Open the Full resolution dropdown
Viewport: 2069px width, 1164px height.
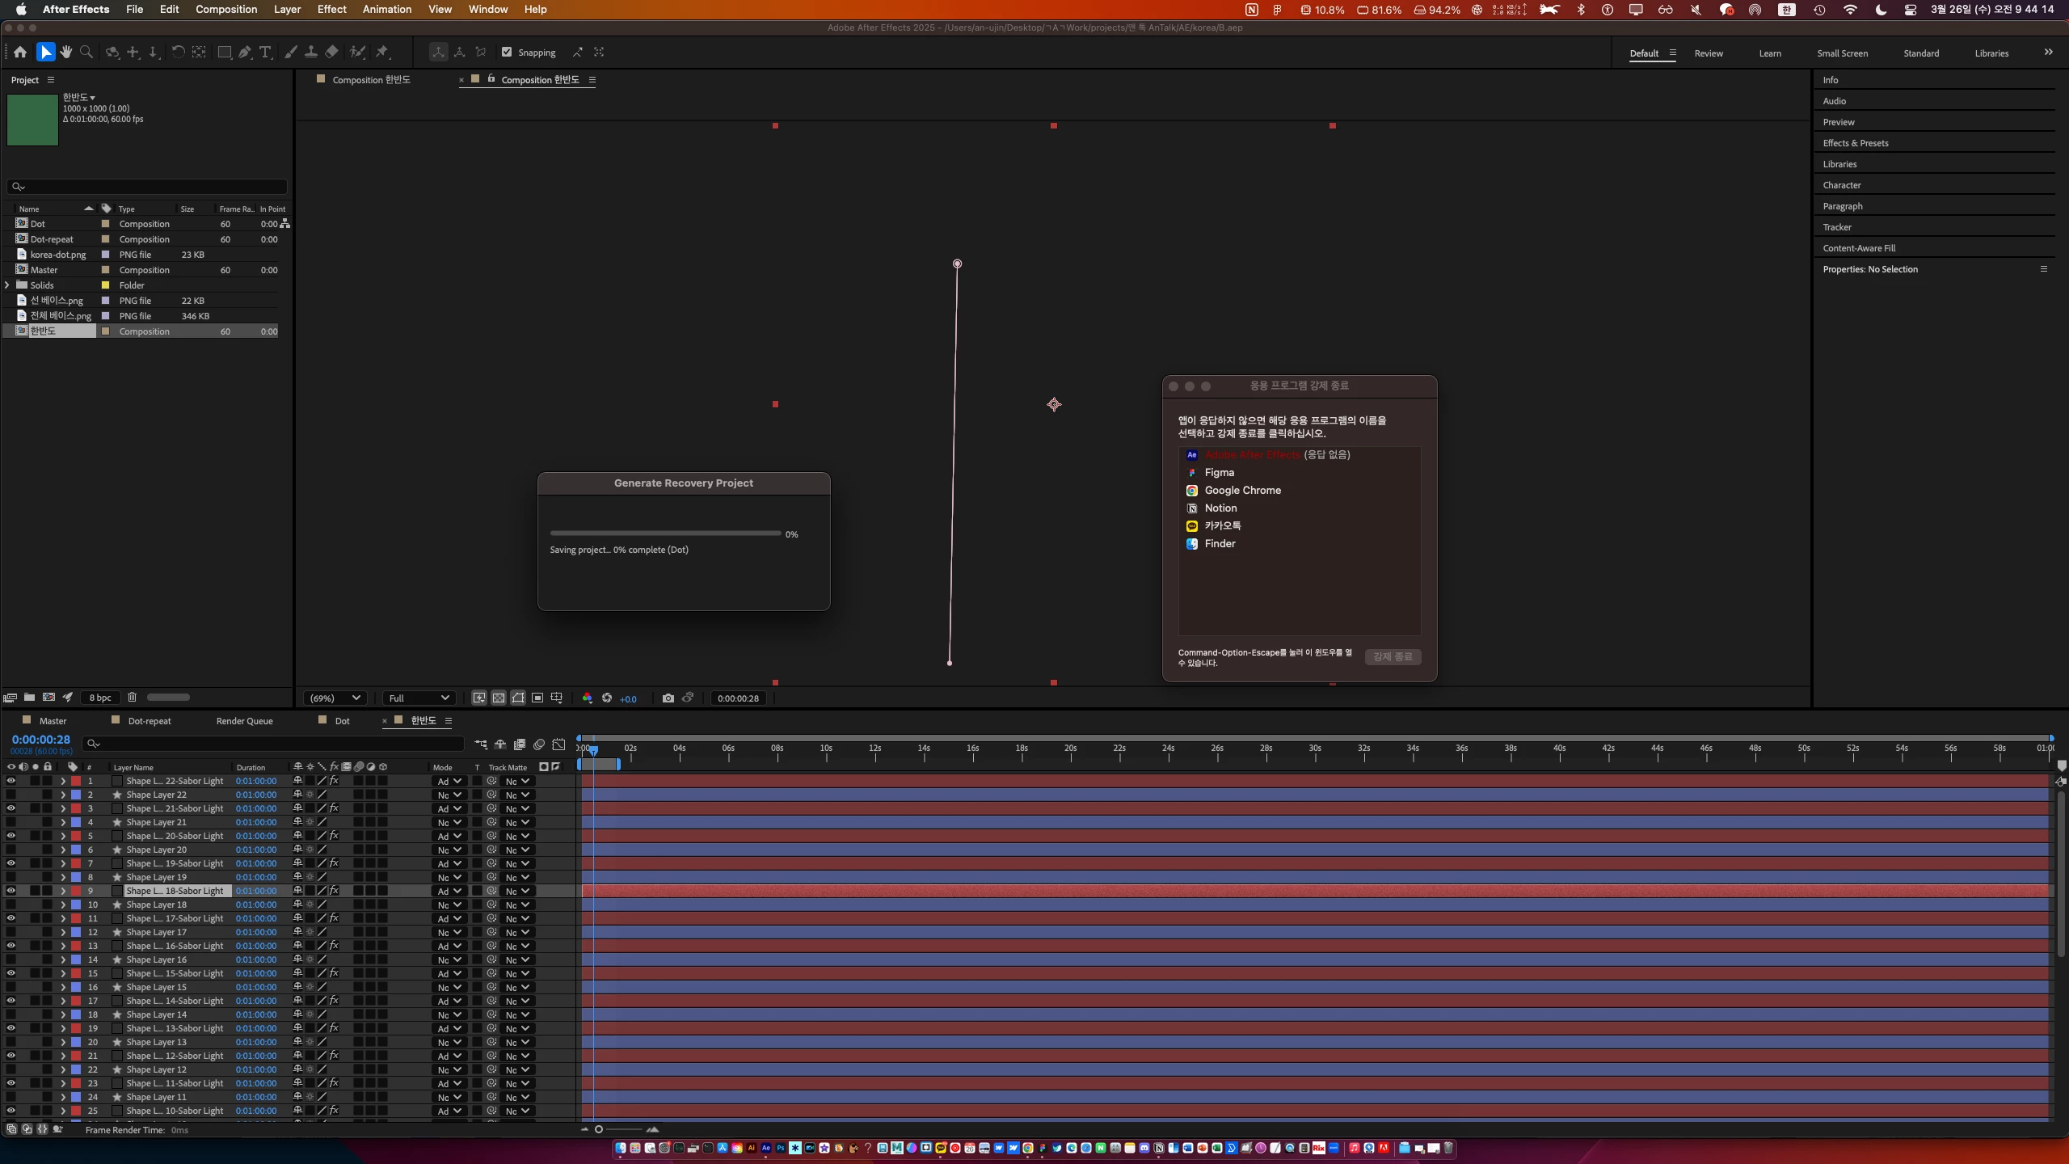419,698
